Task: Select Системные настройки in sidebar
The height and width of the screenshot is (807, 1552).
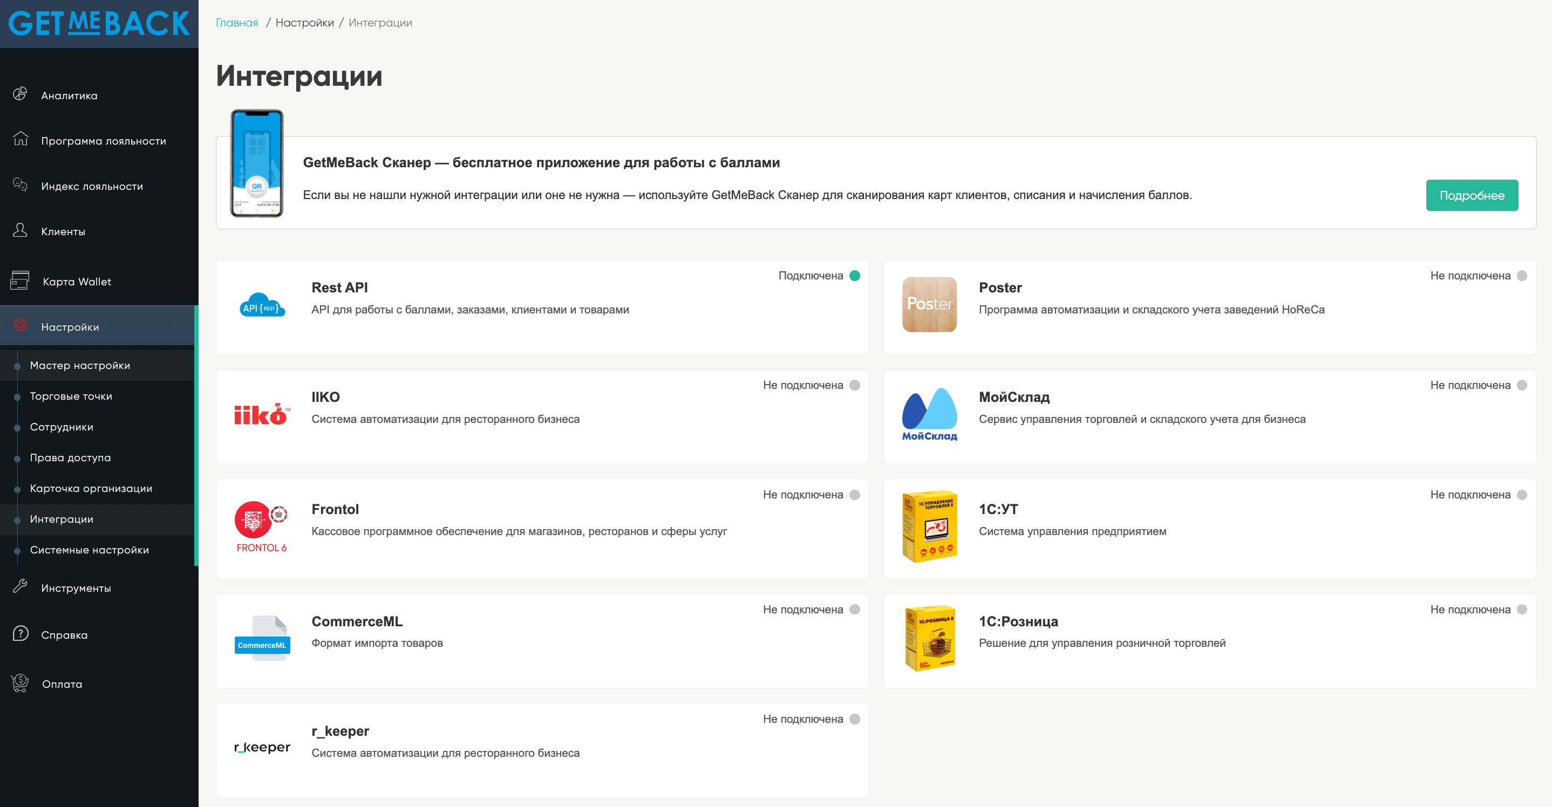Action: 89,550
